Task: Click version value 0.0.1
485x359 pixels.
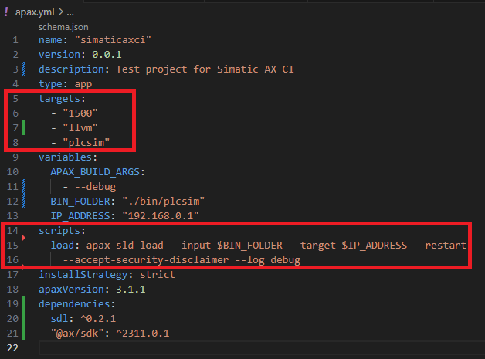Action: pyautogui.click(x=107, y=54)
